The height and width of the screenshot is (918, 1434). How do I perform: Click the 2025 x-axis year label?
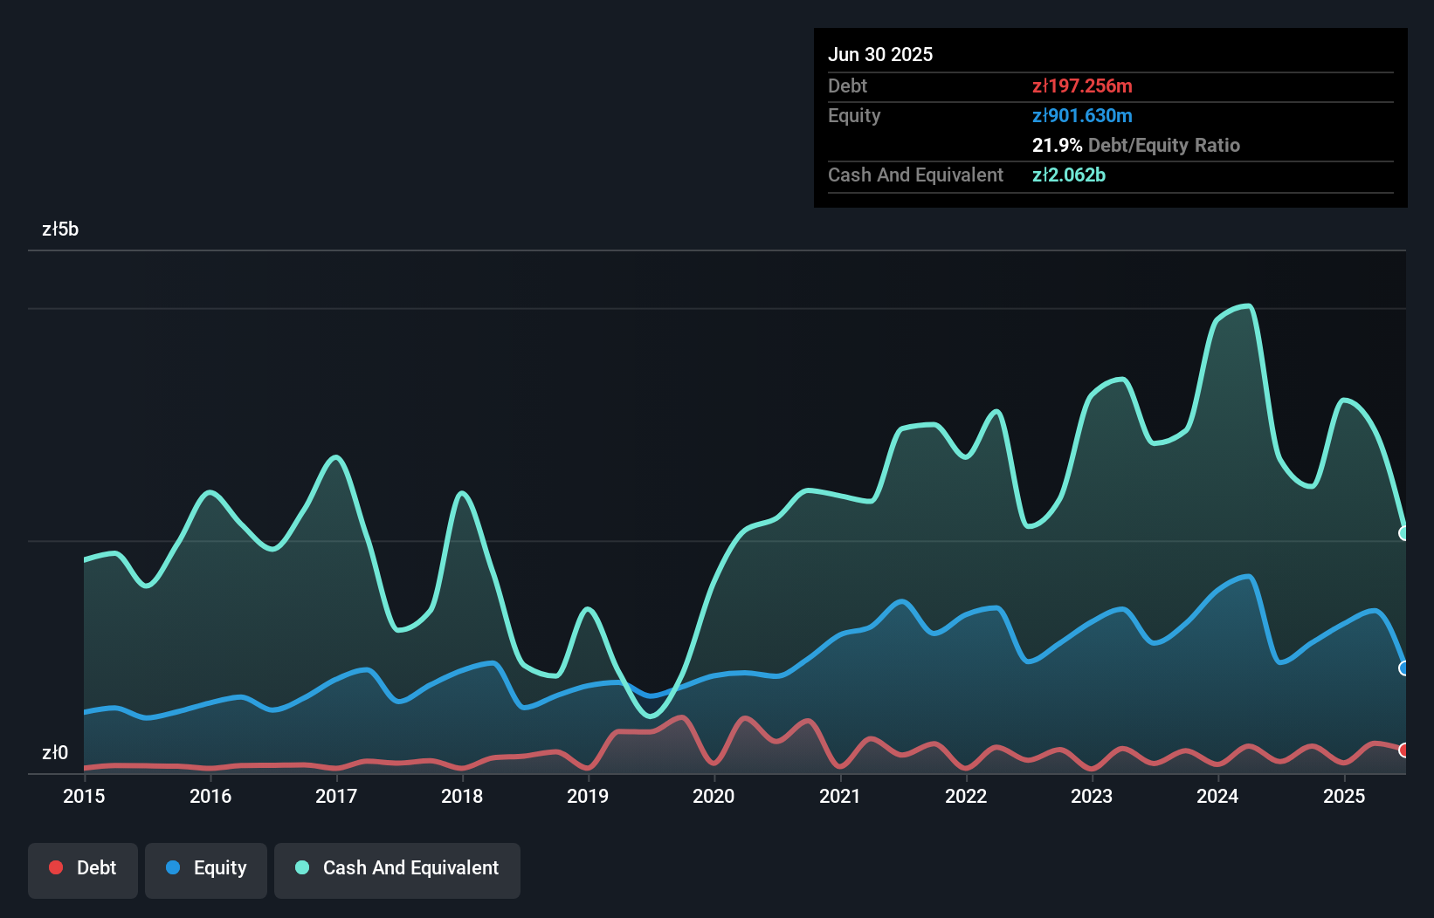pos(1344,796)
